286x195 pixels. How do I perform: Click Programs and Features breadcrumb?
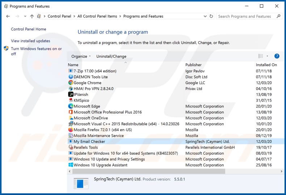(x=143, y=16)
